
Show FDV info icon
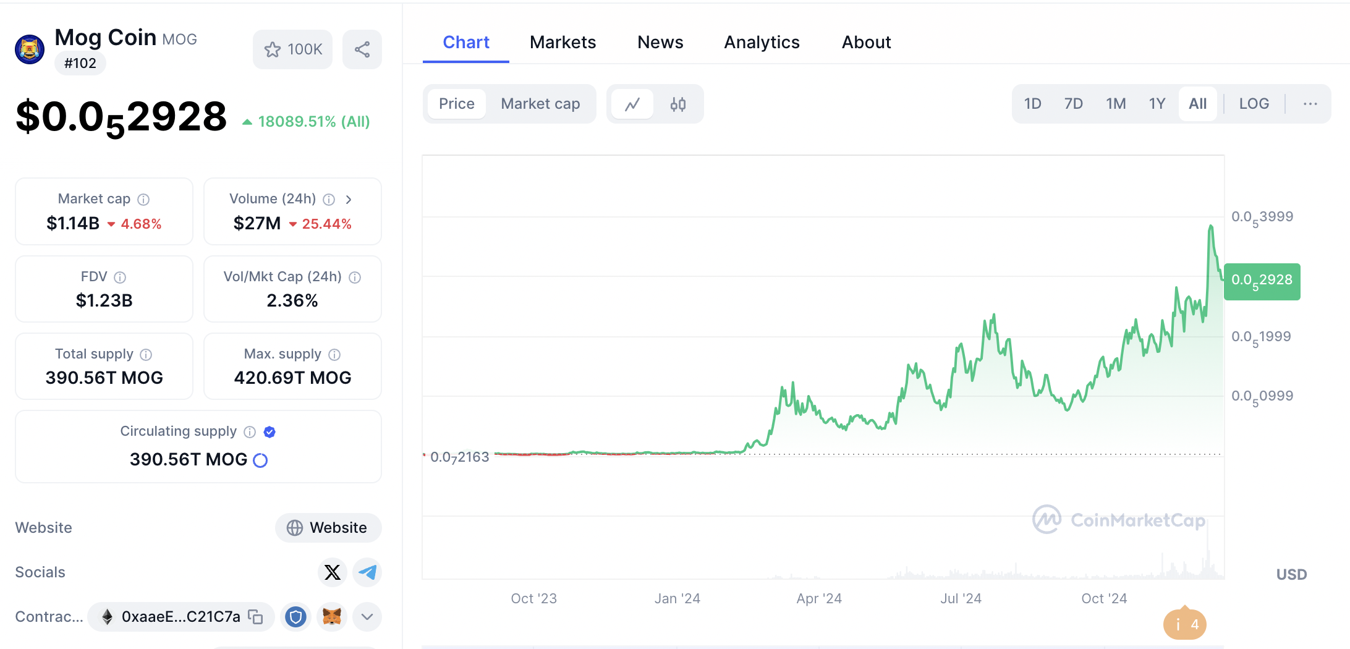coord(120,277)
